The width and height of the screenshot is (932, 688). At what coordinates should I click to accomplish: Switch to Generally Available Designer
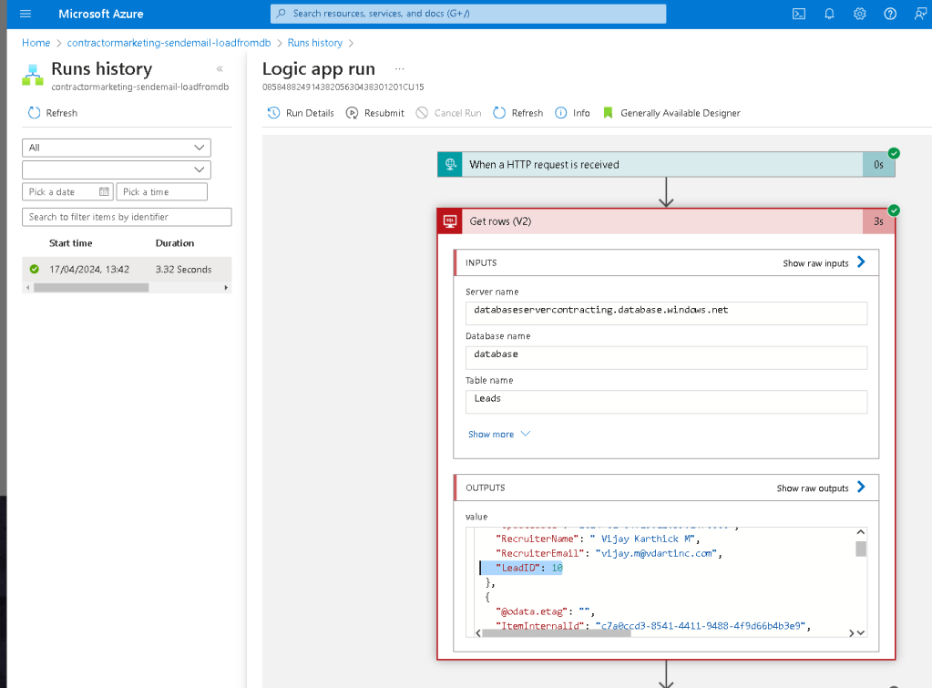click(x=671, y=113)
